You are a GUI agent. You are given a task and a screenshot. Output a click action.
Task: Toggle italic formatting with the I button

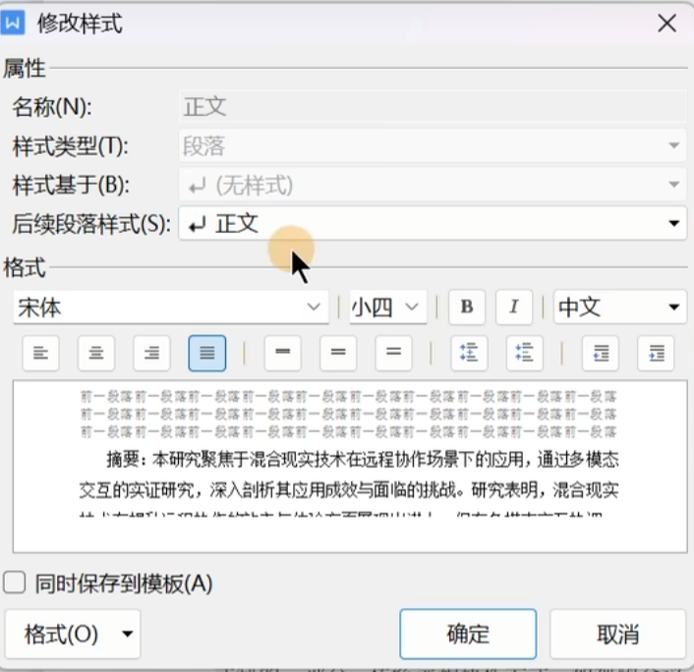[x=514, y=308]
